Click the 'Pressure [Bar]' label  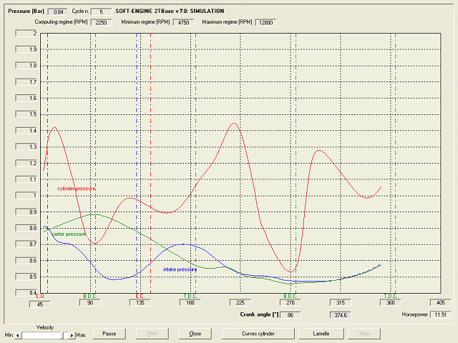tap(26, 11)
